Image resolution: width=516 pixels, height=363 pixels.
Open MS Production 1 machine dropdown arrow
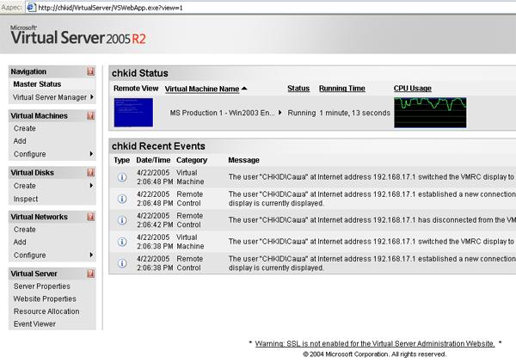pyautogui.click(x=279, y=113)
